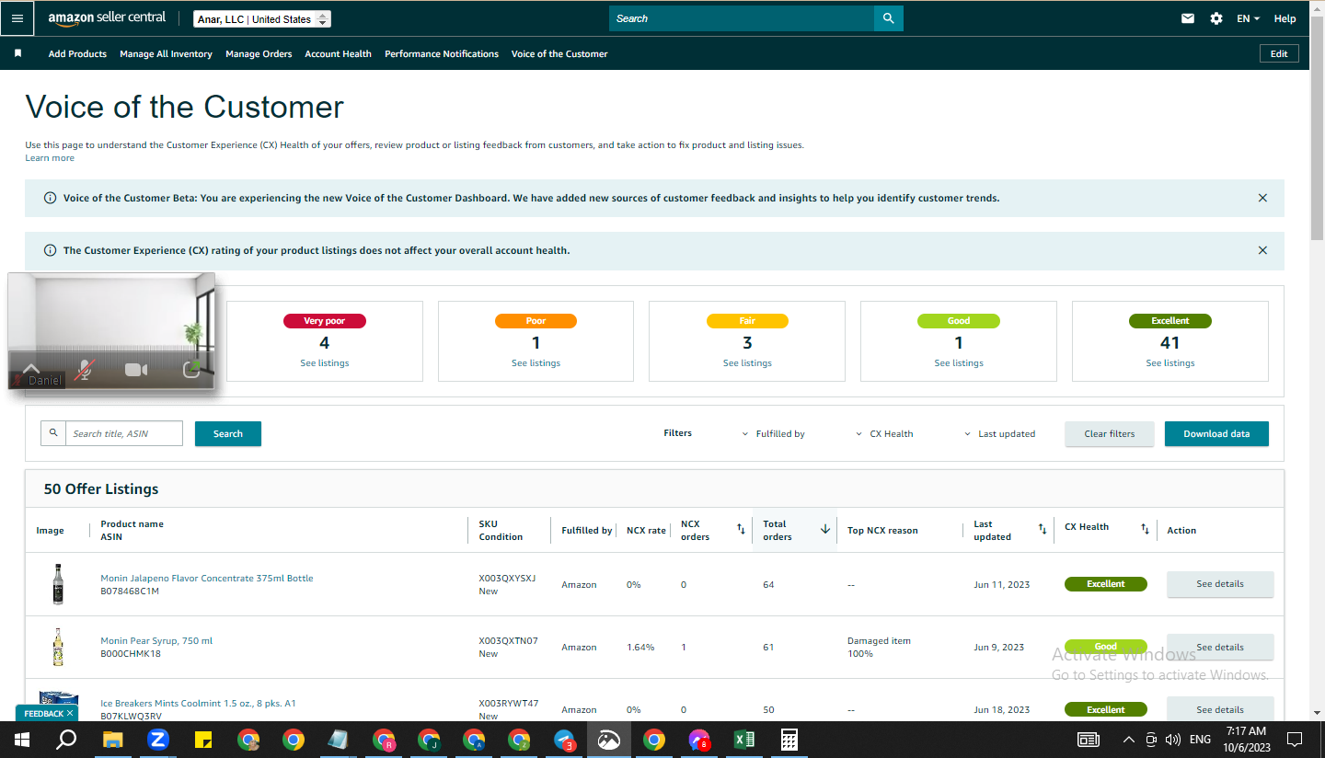Focus the Search title, ASIN field

click(x=124, y=433)
